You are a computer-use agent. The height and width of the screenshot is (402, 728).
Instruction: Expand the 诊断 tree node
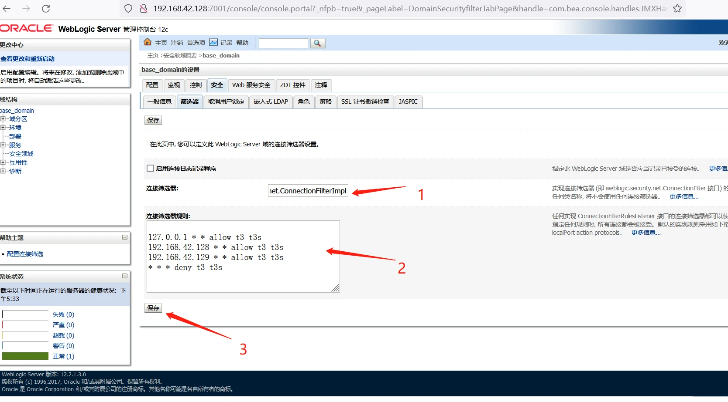(x=3, y=171)
